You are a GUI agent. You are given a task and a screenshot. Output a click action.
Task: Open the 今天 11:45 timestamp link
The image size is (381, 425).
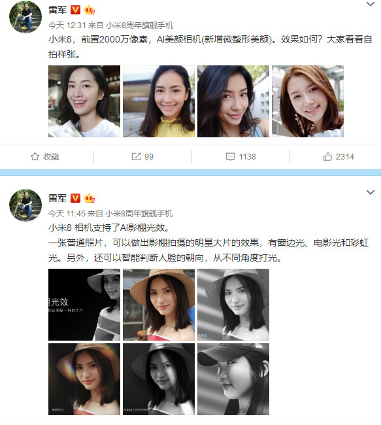click(x=67, y=214)
